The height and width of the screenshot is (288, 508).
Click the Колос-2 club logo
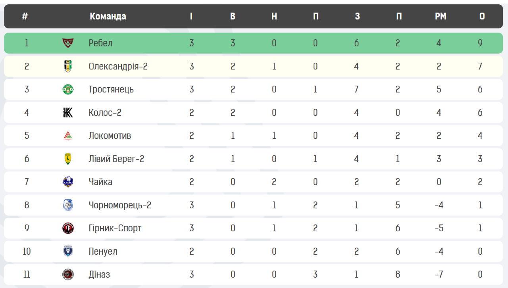pos(68,113)
